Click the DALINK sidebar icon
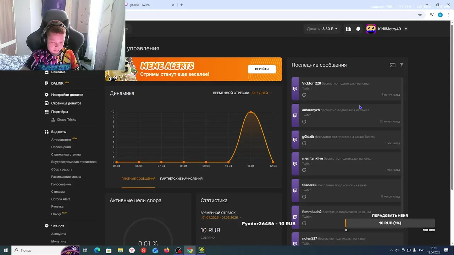The image size is (454, 255). 46,83
